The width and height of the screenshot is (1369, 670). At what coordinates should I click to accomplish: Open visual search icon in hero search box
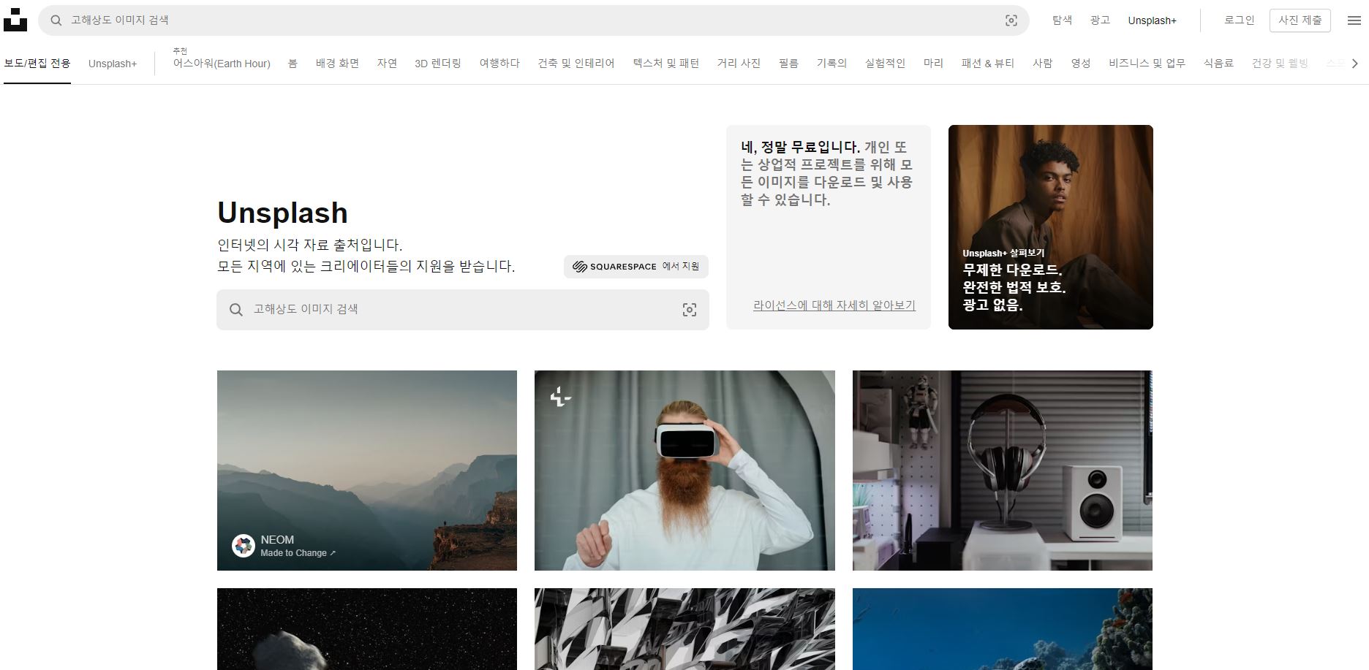pyautogui.click(x=690, y=310)
